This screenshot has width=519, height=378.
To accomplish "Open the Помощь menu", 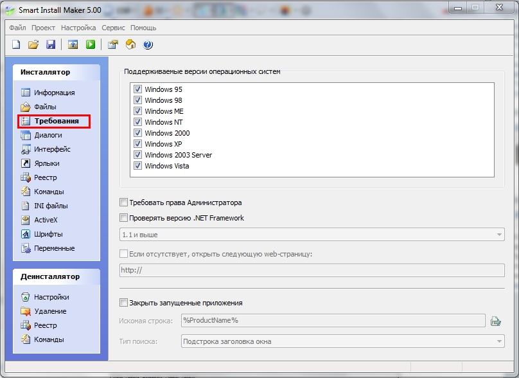I will (x=143, y=28).
